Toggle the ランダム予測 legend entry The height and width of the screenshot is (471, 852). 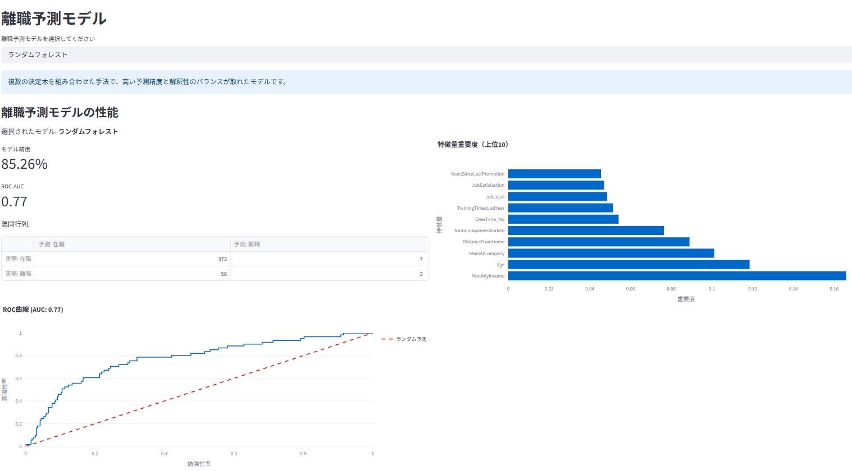click(404, 339)
